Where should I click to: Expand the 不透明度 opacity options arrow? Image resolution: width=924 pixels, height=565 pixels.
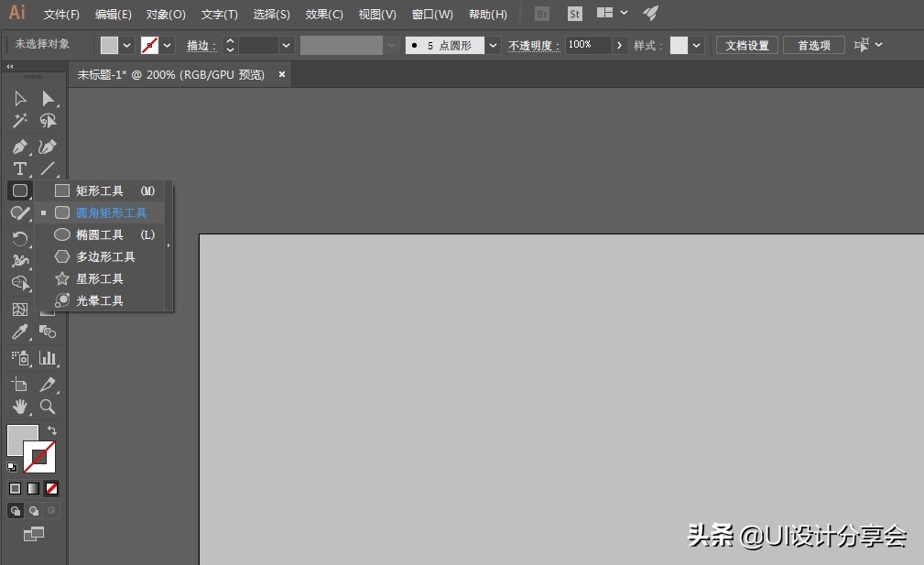tap(620, 45)
